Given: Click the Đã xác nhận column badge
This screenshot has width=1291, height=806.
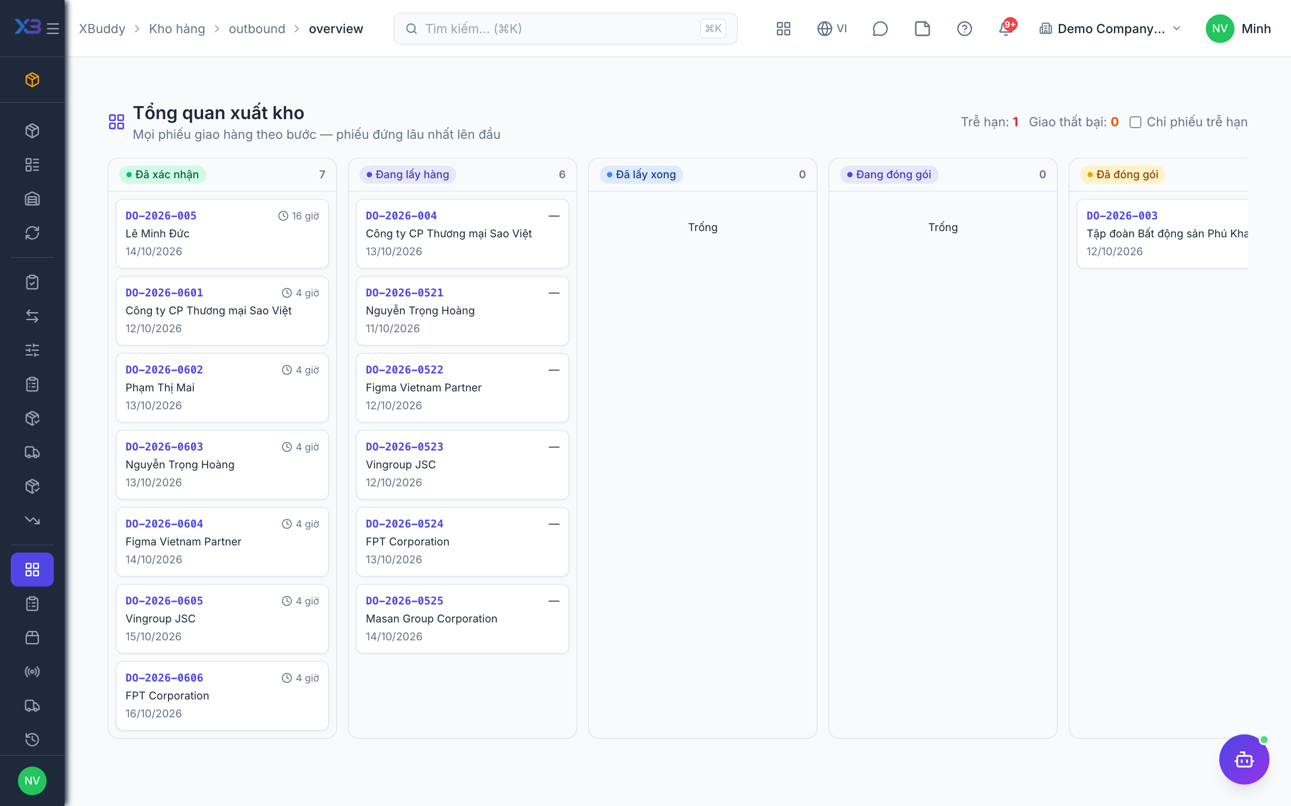Looking at the screenshot, I should [162, 174].
